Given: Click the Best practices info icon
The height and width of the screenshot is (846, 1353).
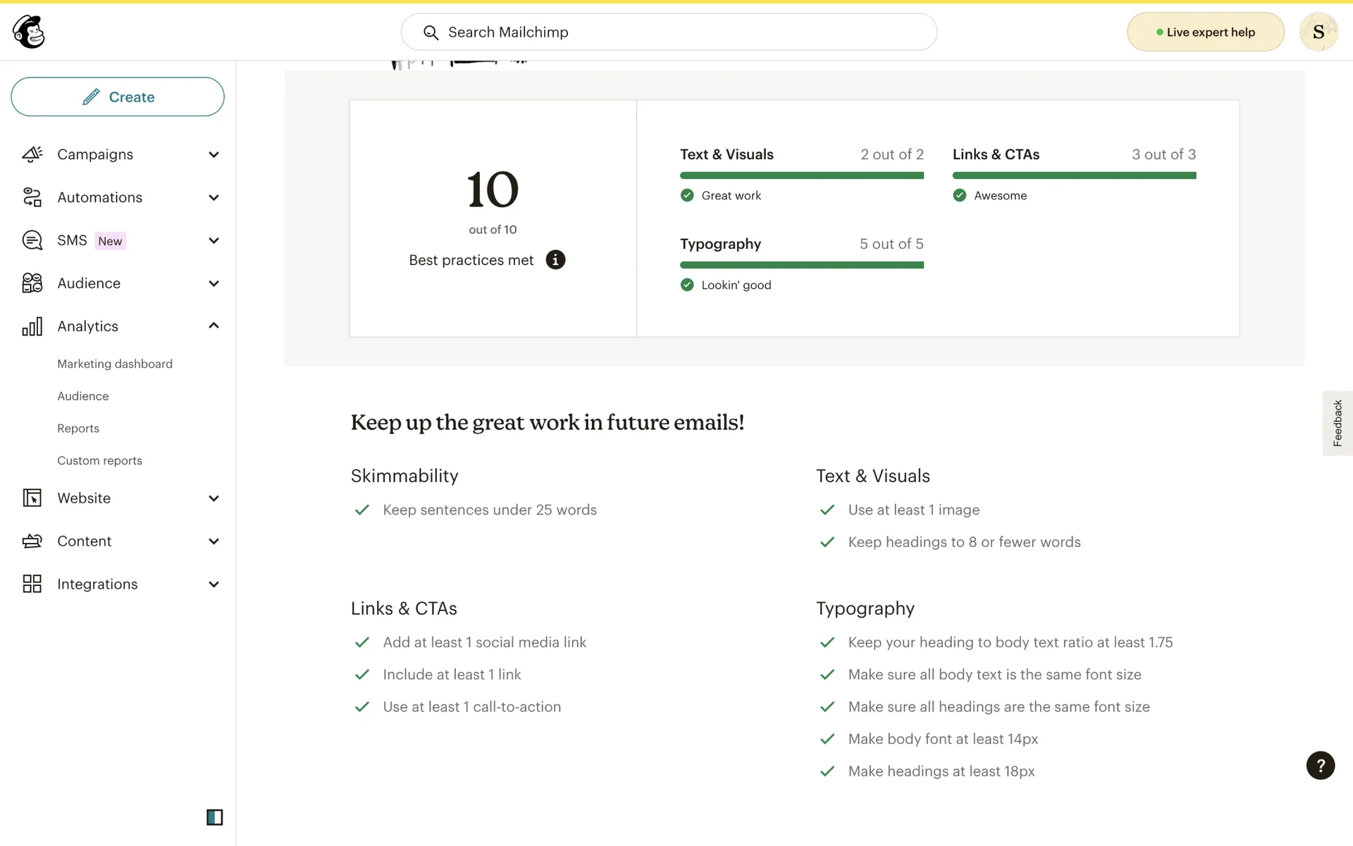Looking at the screenshot, I should 555,260.
